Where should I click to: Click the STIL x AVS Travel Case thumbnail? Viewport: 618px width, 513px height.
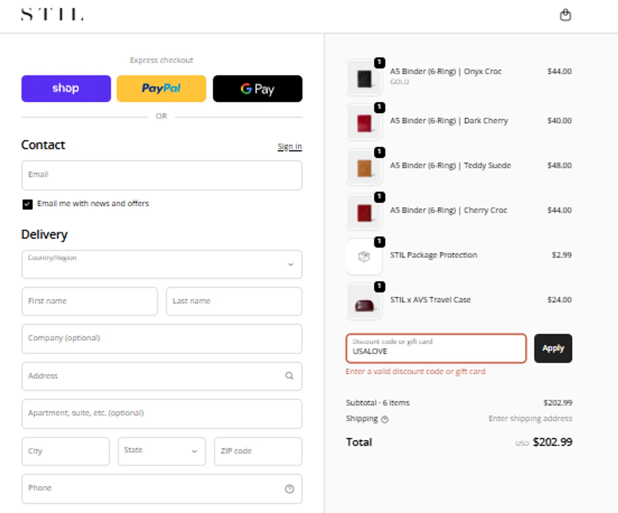tap(364, 302)
